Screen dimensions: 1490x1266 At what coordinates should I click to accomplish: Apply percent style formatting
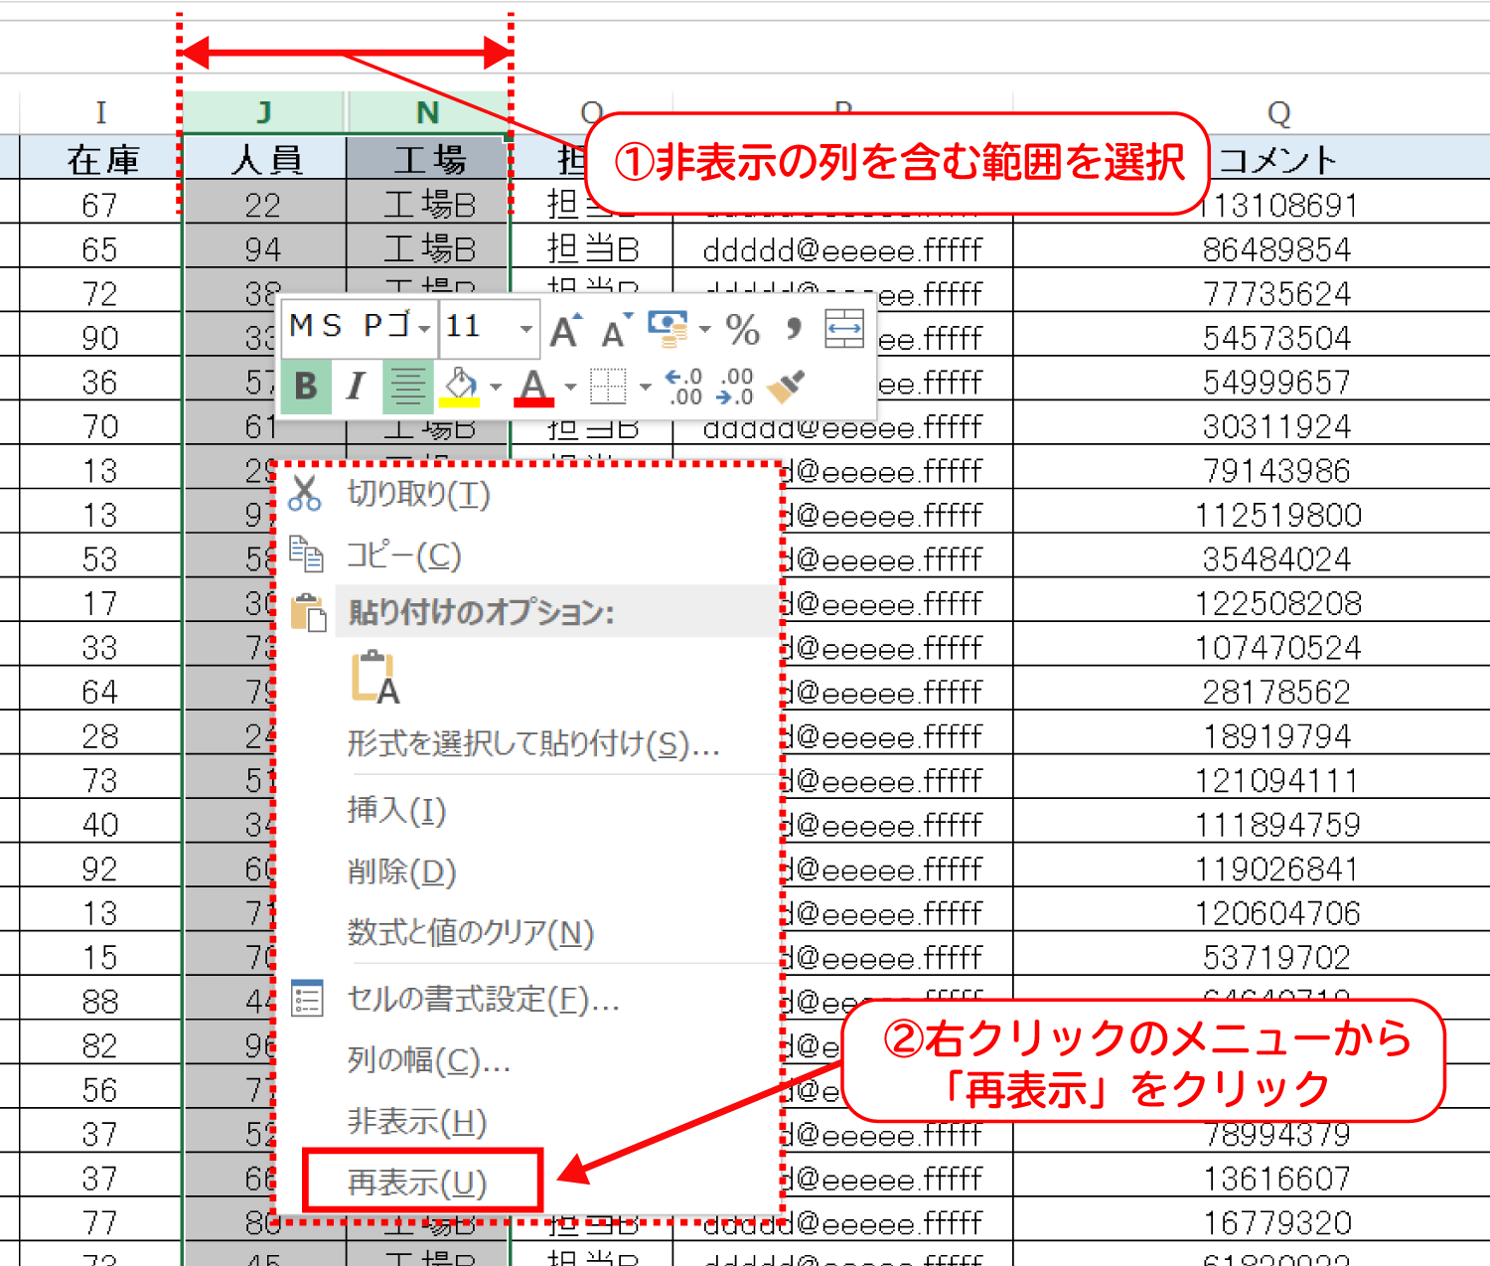click(x=742, y=329)
